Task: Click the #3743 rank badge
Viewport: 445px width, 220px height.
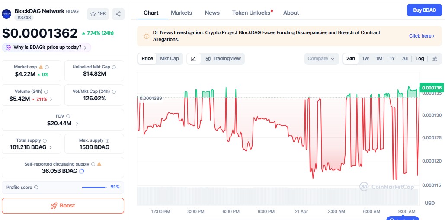Action: [24, 18]
